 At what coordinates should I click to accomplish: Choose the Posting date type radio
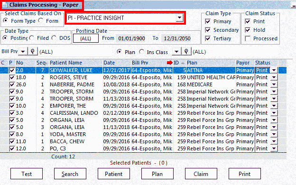5,38
